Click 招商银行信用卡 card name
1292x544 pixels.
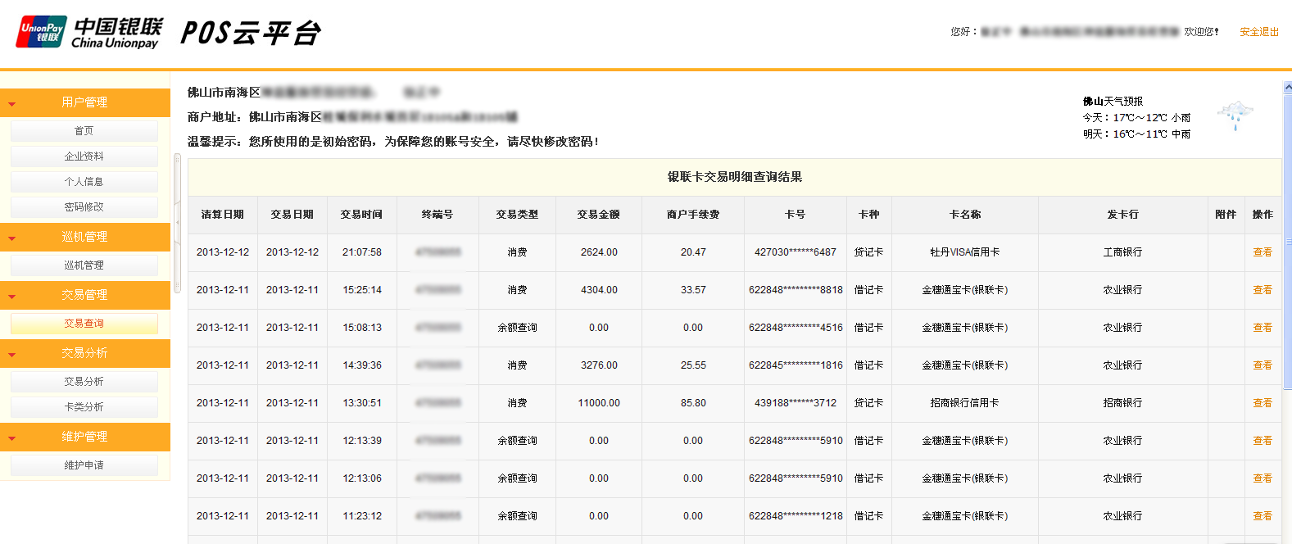(x=965, y=403)
